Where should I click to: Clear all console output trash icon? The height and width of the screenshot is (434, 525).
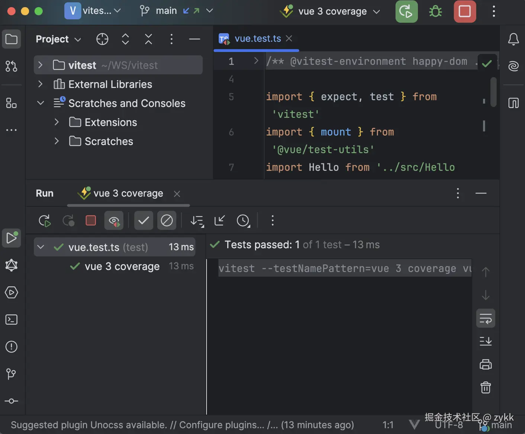tap(486, 388)
